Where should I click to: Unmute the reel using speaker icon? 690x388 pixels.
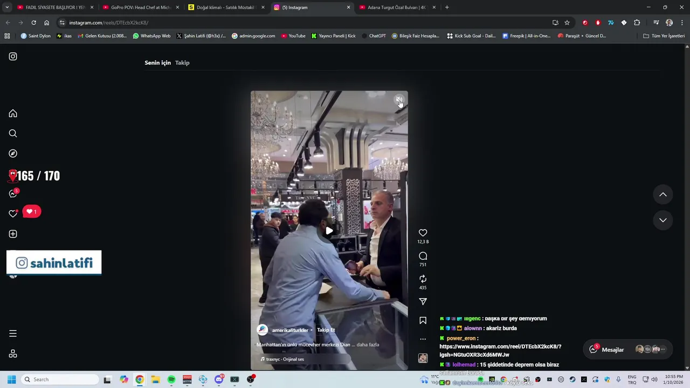coord(399,100)
